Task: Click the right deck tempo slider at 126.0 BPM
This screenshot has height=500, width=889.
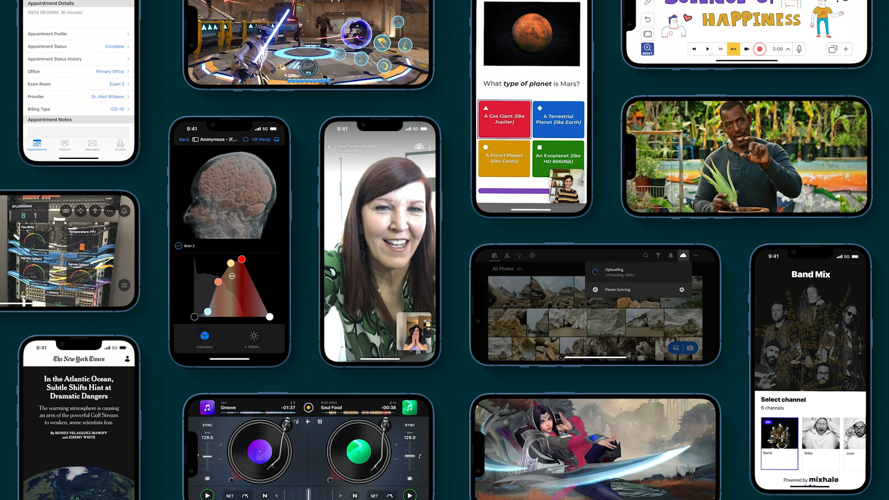Action: coord(410,456)
